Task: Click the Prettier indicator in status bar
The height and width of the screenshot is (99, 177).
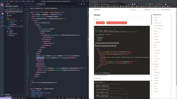Action: [x=79, y=98]
